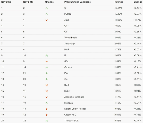Click the double up arrow beside Transact-SQL
The image size is (143, 123).
(x=47, y=121)
